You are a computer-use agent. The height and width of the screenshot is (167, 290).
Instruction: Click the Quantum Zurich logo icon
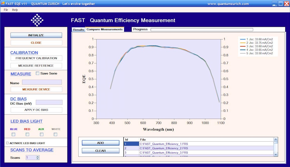pyautogui.click(x=37, y=21)
